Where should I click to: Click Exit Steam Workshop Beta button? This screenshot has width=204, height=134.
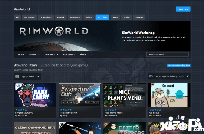[179, 66]
